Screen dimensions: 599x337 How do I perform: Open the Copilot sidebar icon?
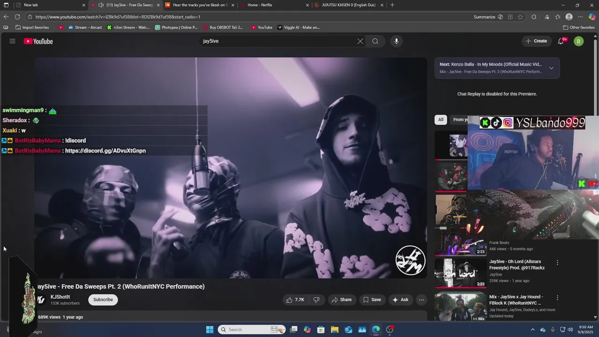(x=592, y=17)
